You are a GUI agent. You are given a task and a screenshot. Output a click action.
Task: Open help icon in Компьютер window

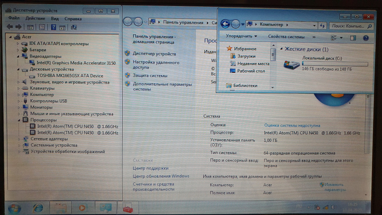pos(366,38)
